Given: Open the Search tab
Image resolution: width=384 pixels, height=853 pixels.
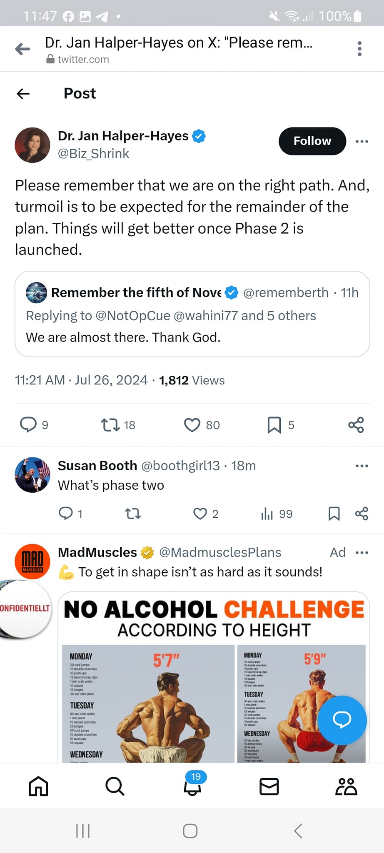Looking at the screenshot, I should (x=115, y=786).
